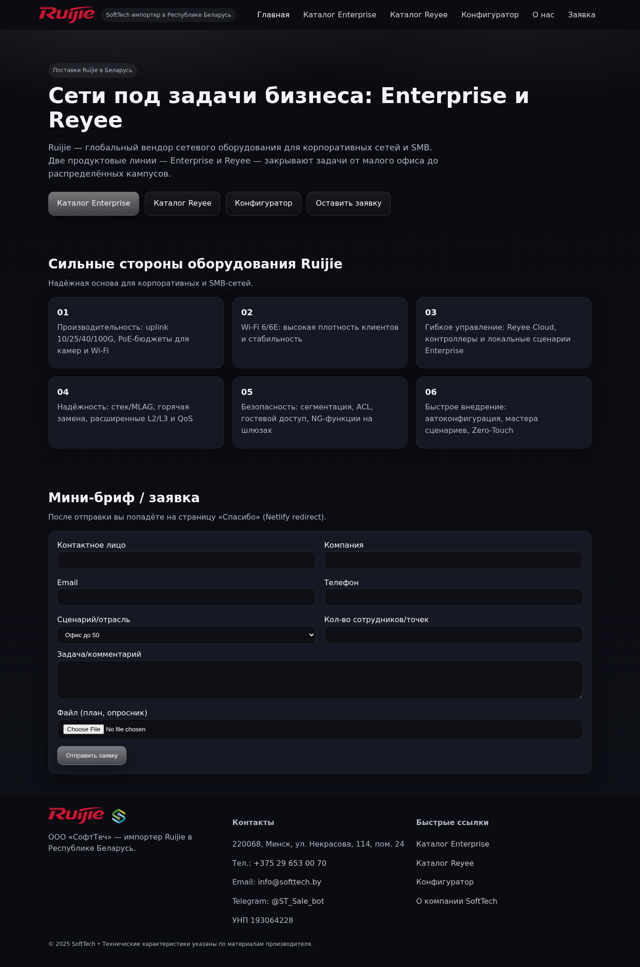This screenshot has height=967, width=640.
Task: Focus the Контактное лицо input field
Action: click(x=186, y=560)
